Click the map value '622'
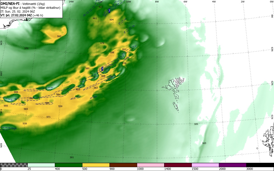 (x=78, y=89)
